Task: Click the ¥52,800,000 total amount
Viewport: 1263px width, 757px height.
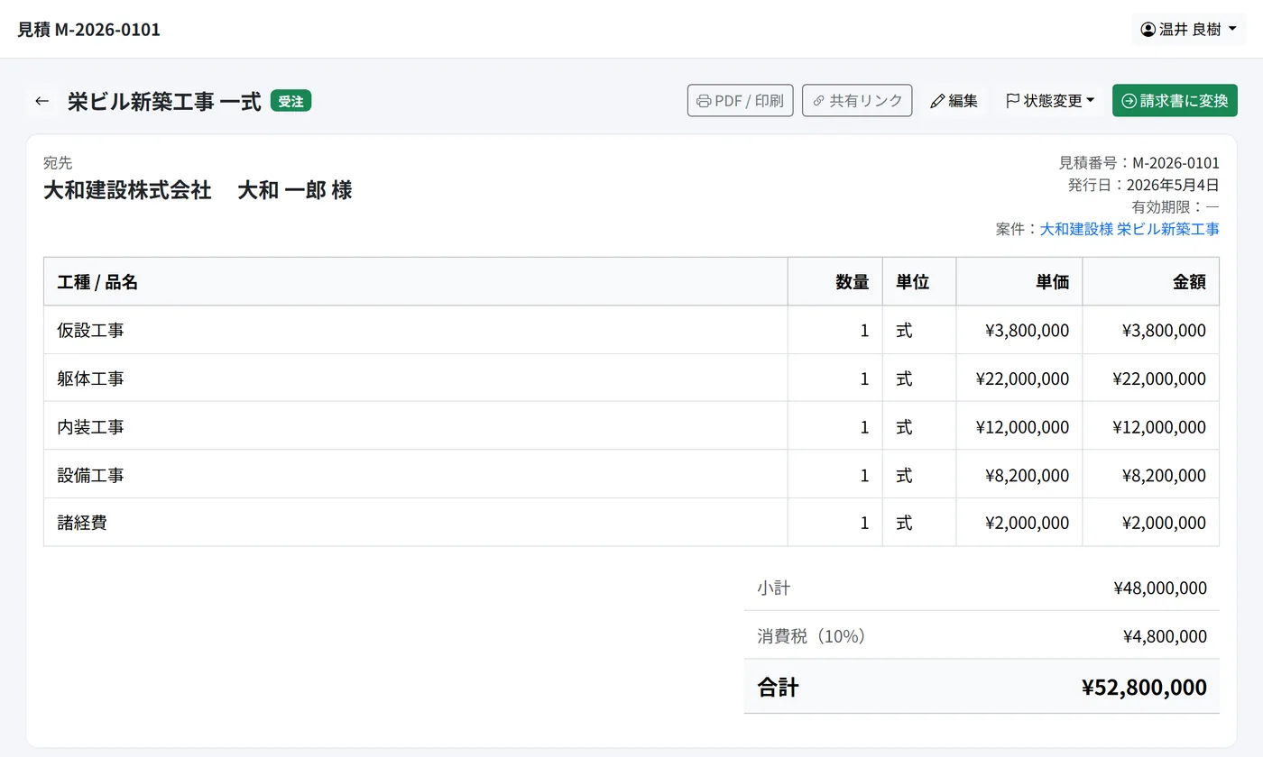Action: coord(1144,688)
